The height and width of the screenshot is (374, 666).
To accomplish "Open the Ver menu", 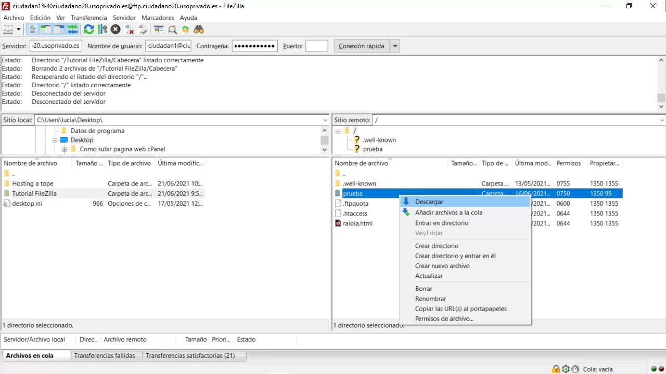I will (x=60, y=18).
